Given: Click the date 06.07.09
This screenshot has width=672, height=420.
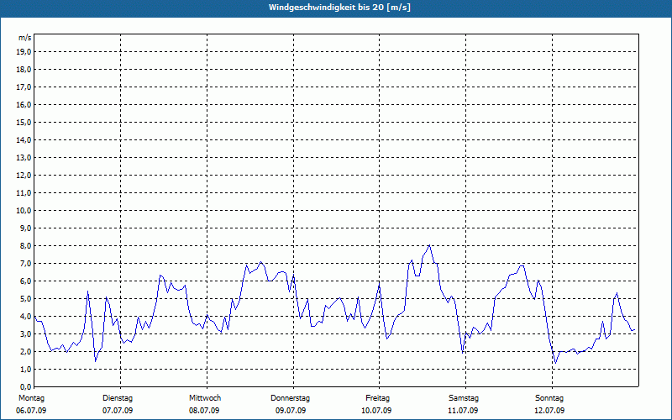Looking at the screenshot, I should [x=31, y=411].
